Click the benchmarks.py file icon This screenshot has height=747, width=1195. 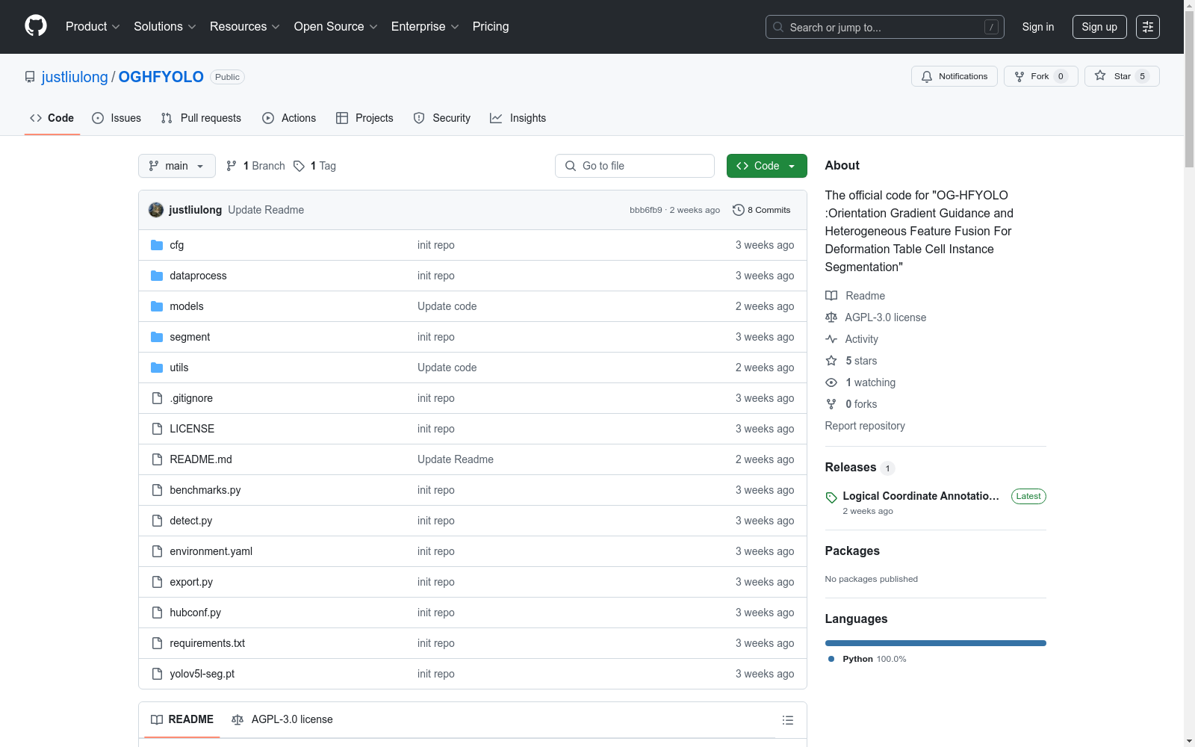(x=157, y=490)
